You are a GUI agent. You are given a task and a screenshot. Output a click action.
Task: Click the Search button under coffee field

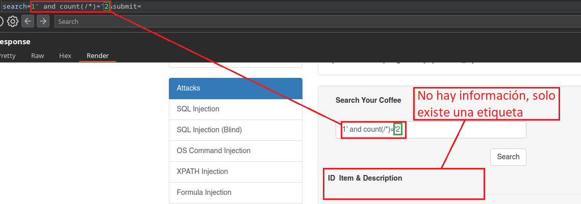(508, 157)
